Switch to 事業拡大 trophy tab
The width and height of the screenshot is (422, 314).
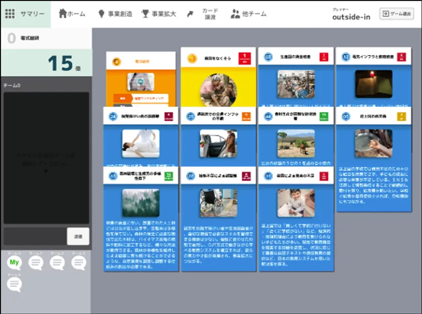click(158, 14)
